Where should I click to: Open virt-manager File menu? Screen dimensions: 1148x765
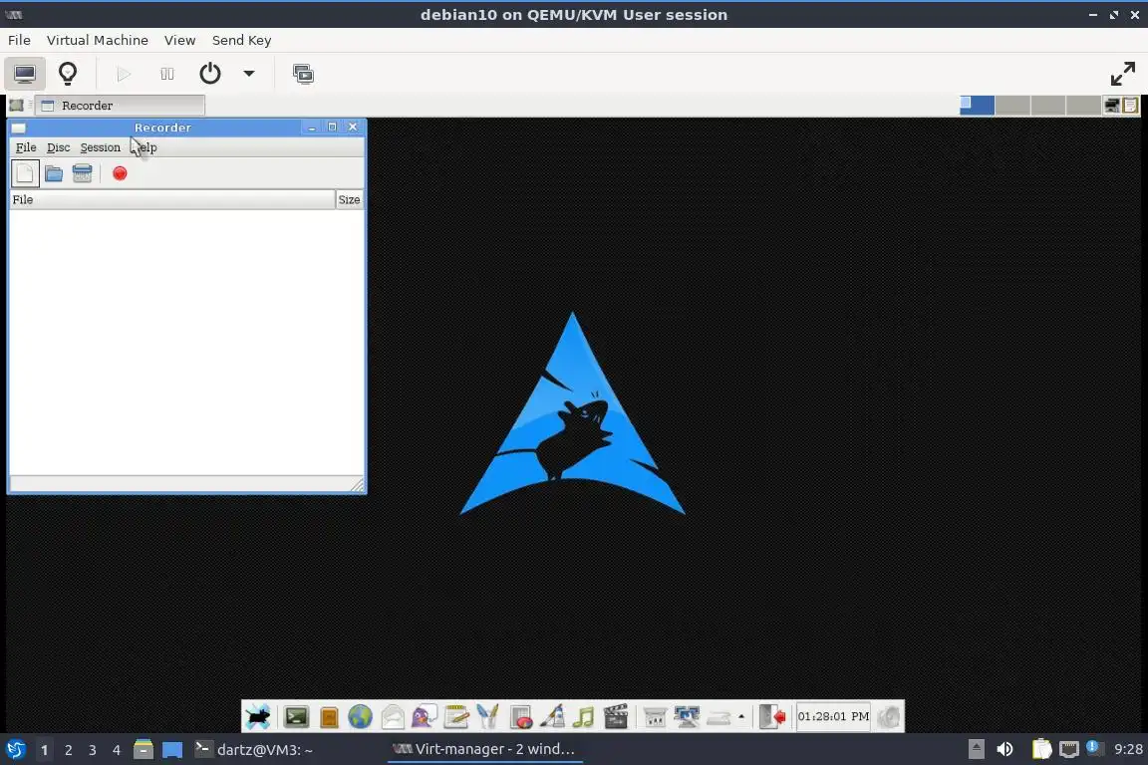(19, 40)
